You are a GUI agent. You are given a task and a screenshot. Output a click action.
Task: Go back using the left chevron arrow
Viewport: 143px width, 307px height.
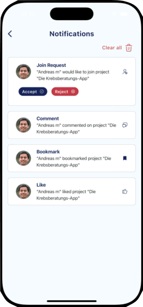pyautogui.click(x=10, y=34)
